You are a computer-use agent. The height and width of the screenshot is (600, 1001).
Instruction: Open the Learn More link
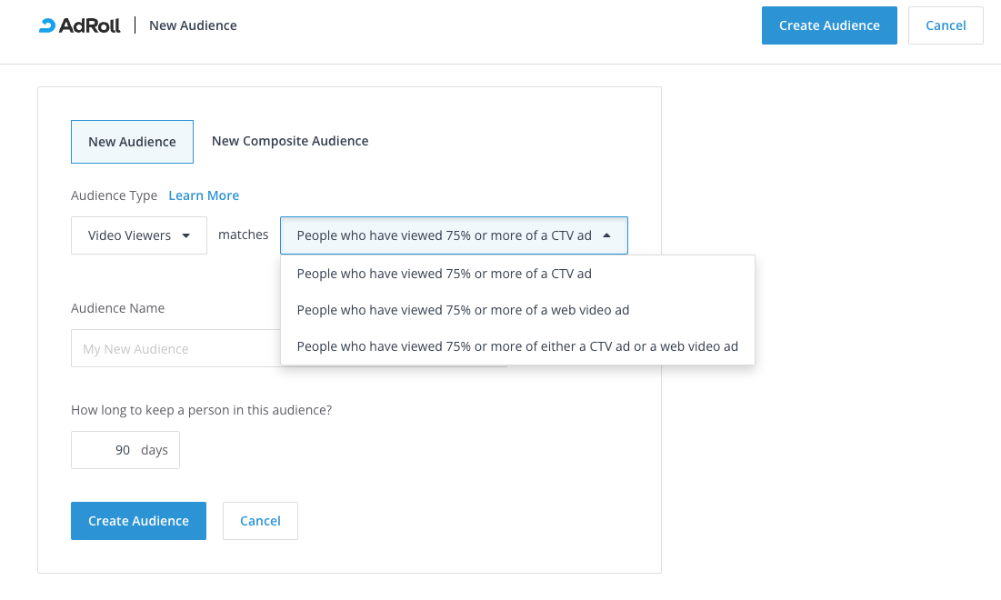(x=204, y=195)
